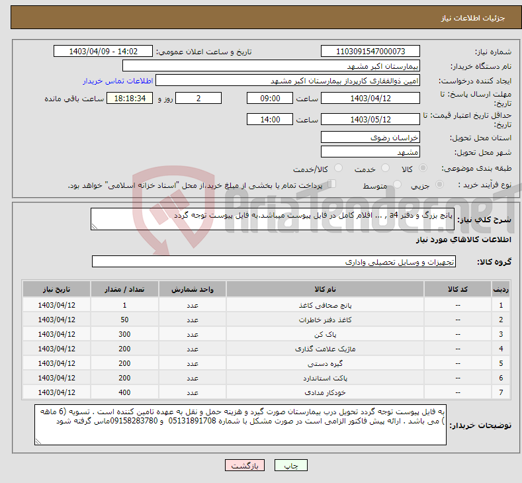
Task: Click the جزئیات اطلاعات نیاز page header
Action: (473, 18)
